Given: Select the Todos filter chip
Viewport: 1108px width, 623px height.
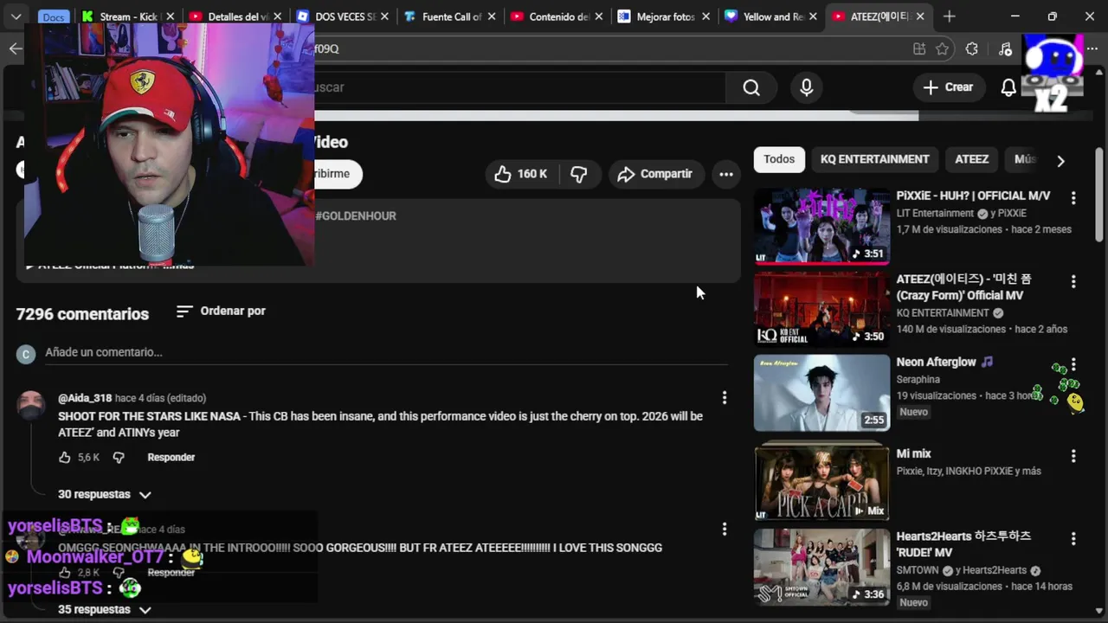Looking at the screenshot, I should coord(779,159).
